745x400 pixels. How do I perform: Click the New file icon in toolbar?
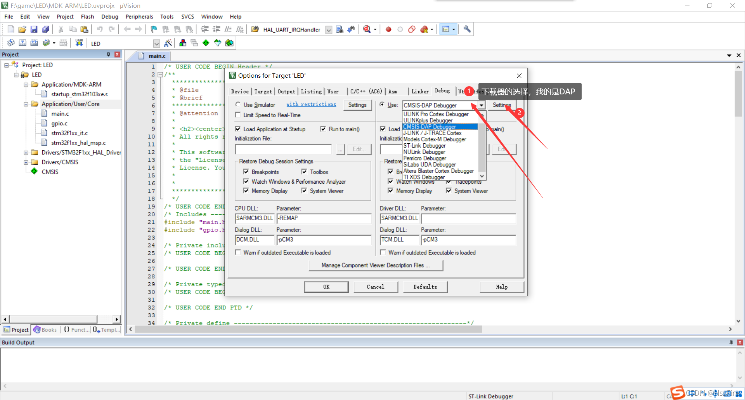[11, 29]
